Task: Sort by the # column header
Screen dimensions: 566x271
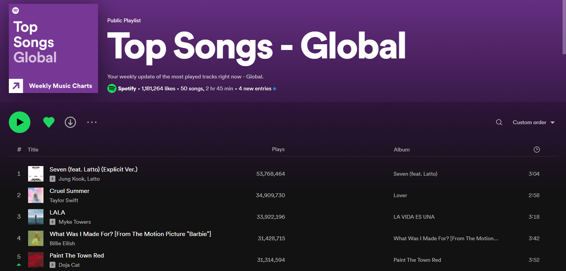Action: pyautogui.click(x=19, y=150)
